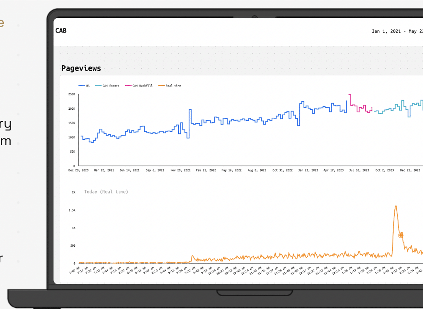Click the GA4 Backfill legend line marker

tap(129, 85)
